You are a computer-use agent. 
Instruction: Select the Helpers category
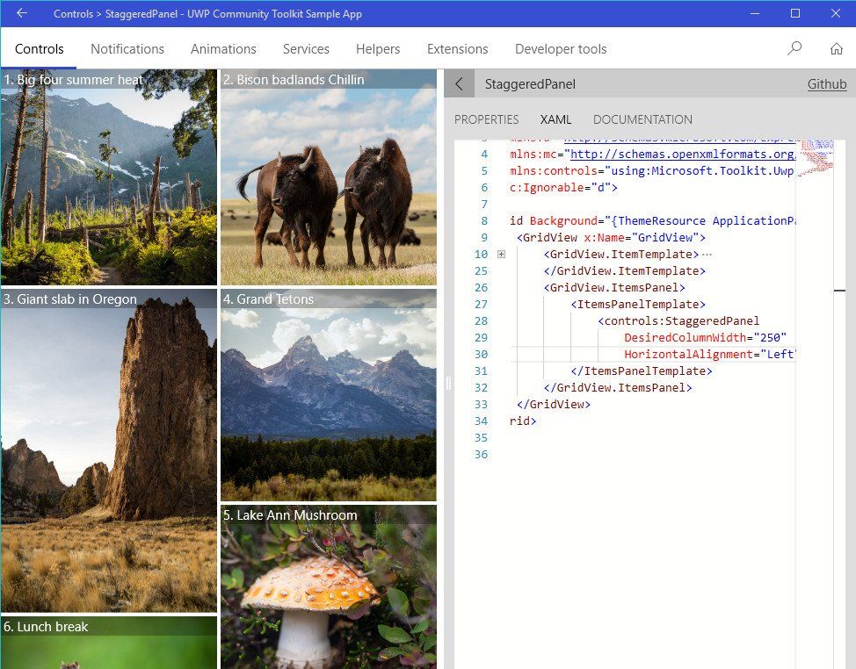[378, 49]
